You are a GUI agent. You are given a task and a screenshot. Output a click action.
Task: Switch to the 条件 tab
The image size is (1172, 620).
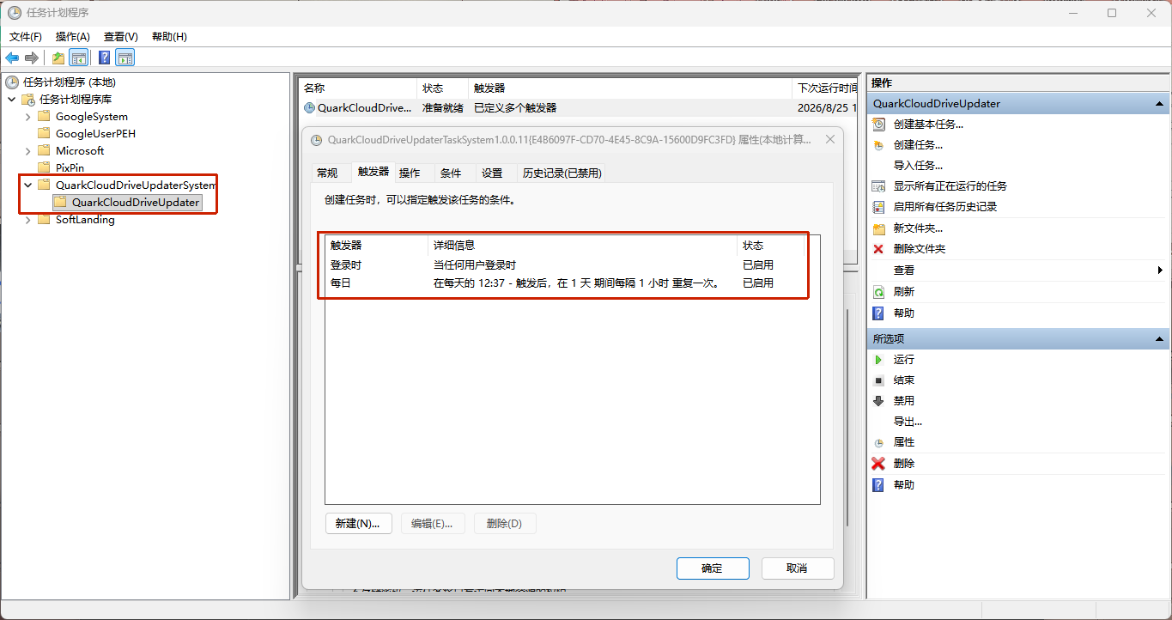(451, 173)
